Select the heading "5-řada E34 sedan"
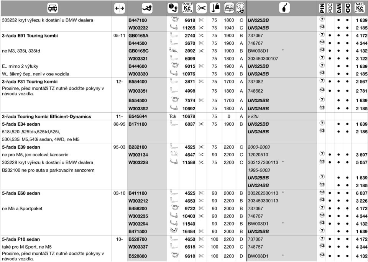 (x=21, y=124)
